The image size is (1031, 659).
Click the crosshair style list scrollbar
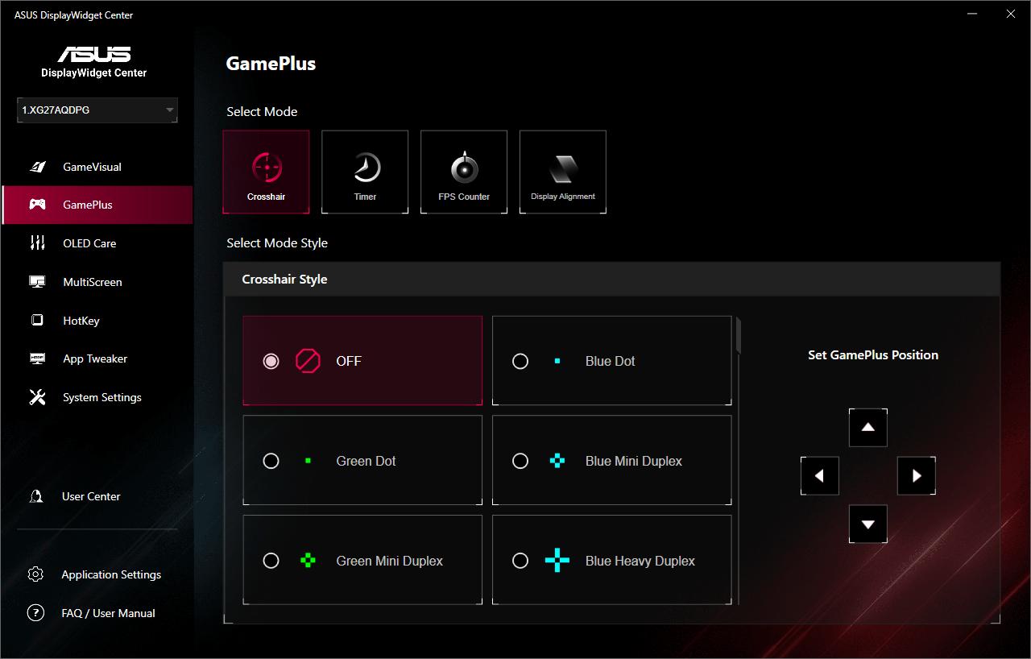point(738,336)
